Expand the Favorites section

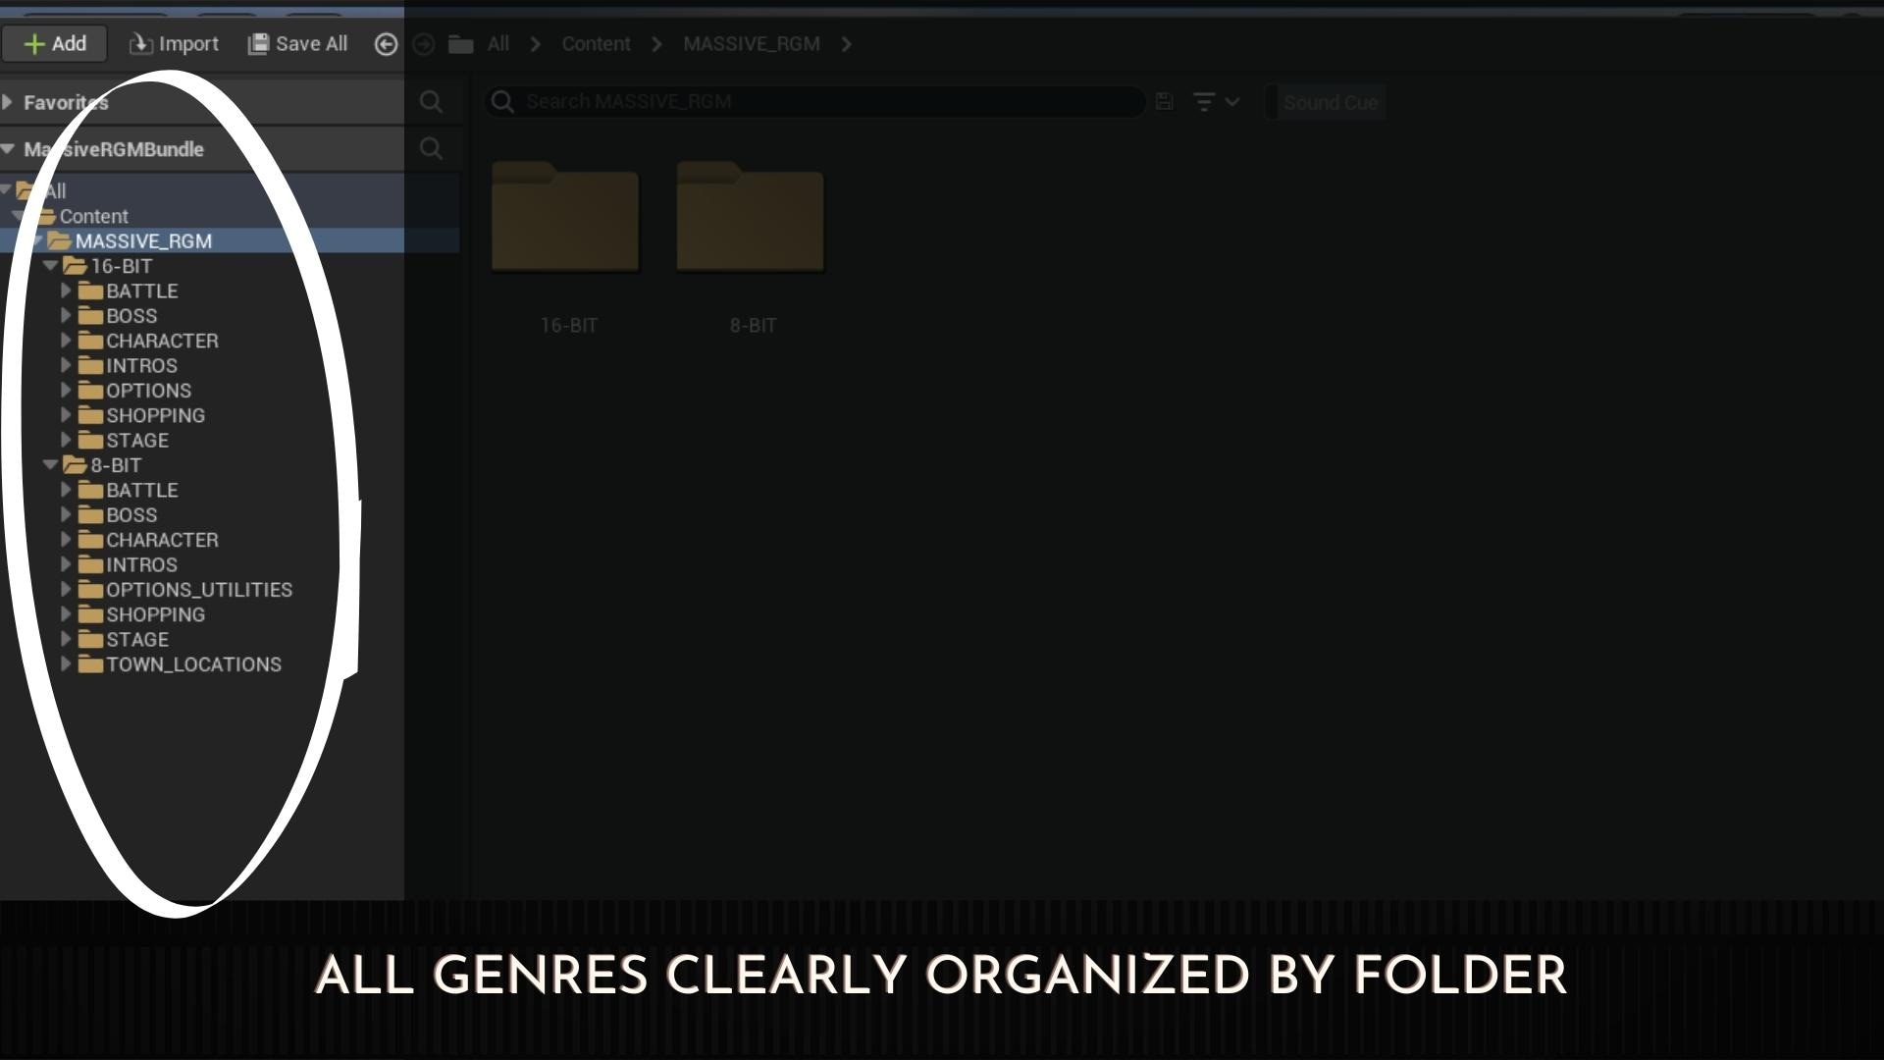click(x=8, y=102)
